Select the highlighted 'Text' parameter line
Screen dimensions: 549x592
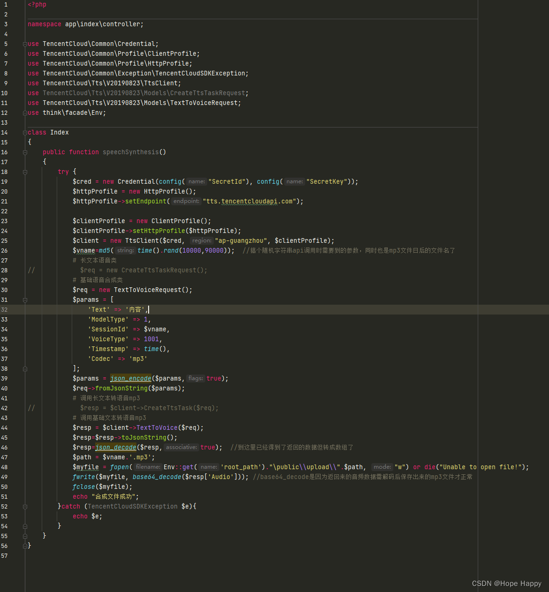pyautogui.click(x=117, y=309)
